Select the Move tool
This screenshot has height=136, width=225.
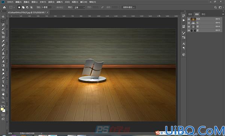3,17
